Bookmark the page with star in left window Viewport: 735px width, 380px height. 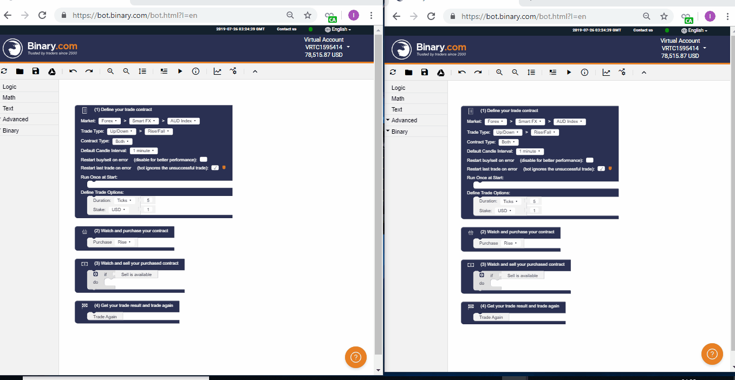click(307, 15)
